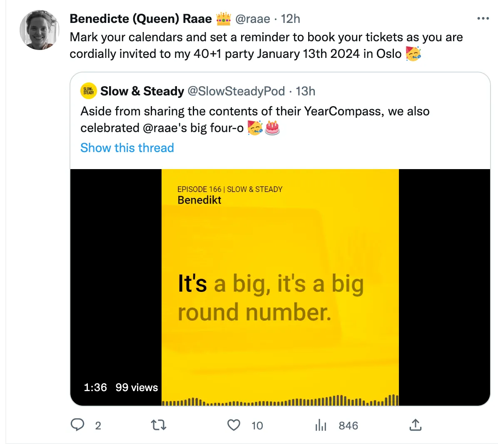The height and width of the screenshot is (444, 498).
Task: Open the three-dot more options menu
Action: click(x=483, y=19)
